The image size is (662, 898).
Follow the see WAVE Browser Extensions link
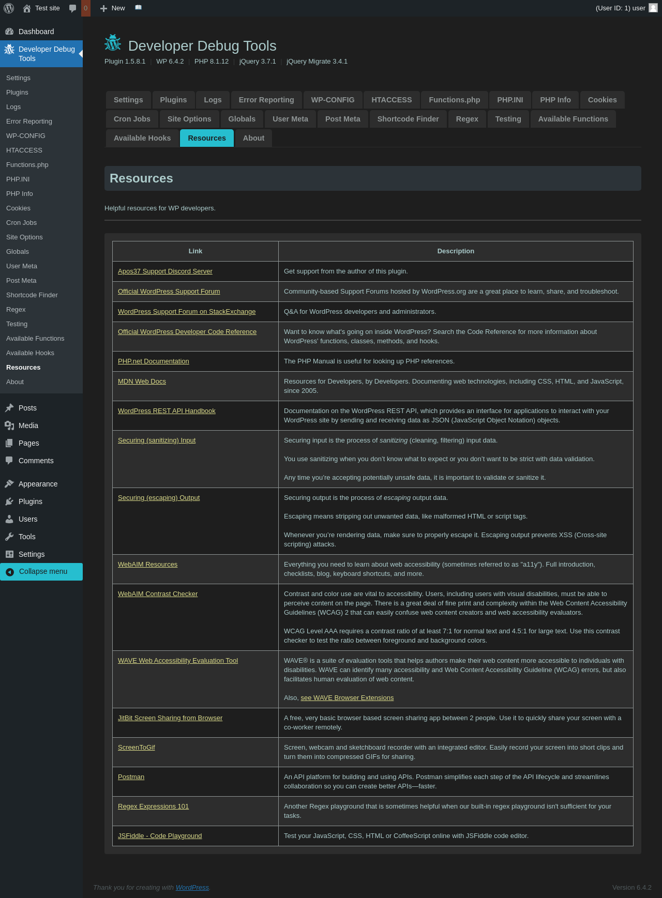pos(347,698)
